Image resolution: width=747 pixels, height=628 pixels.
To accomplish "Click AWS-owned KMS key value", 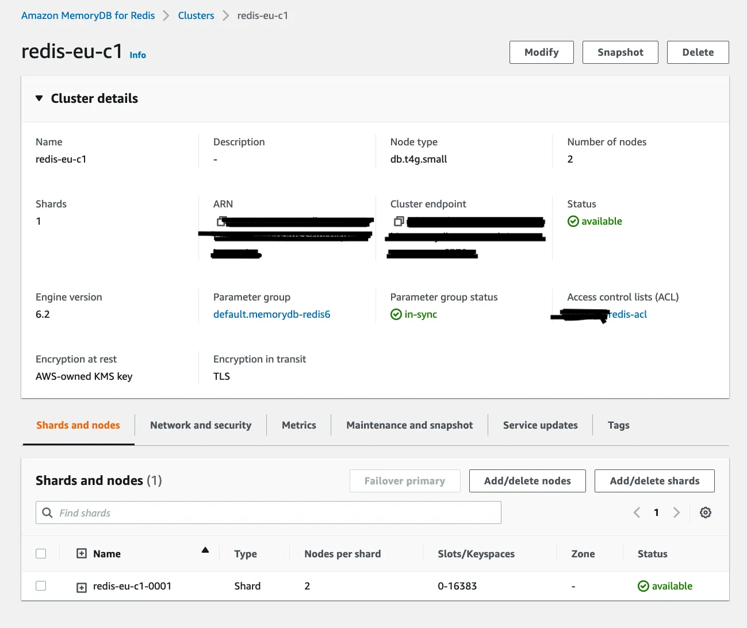I will pyautogui.click(x=84, y=376).
